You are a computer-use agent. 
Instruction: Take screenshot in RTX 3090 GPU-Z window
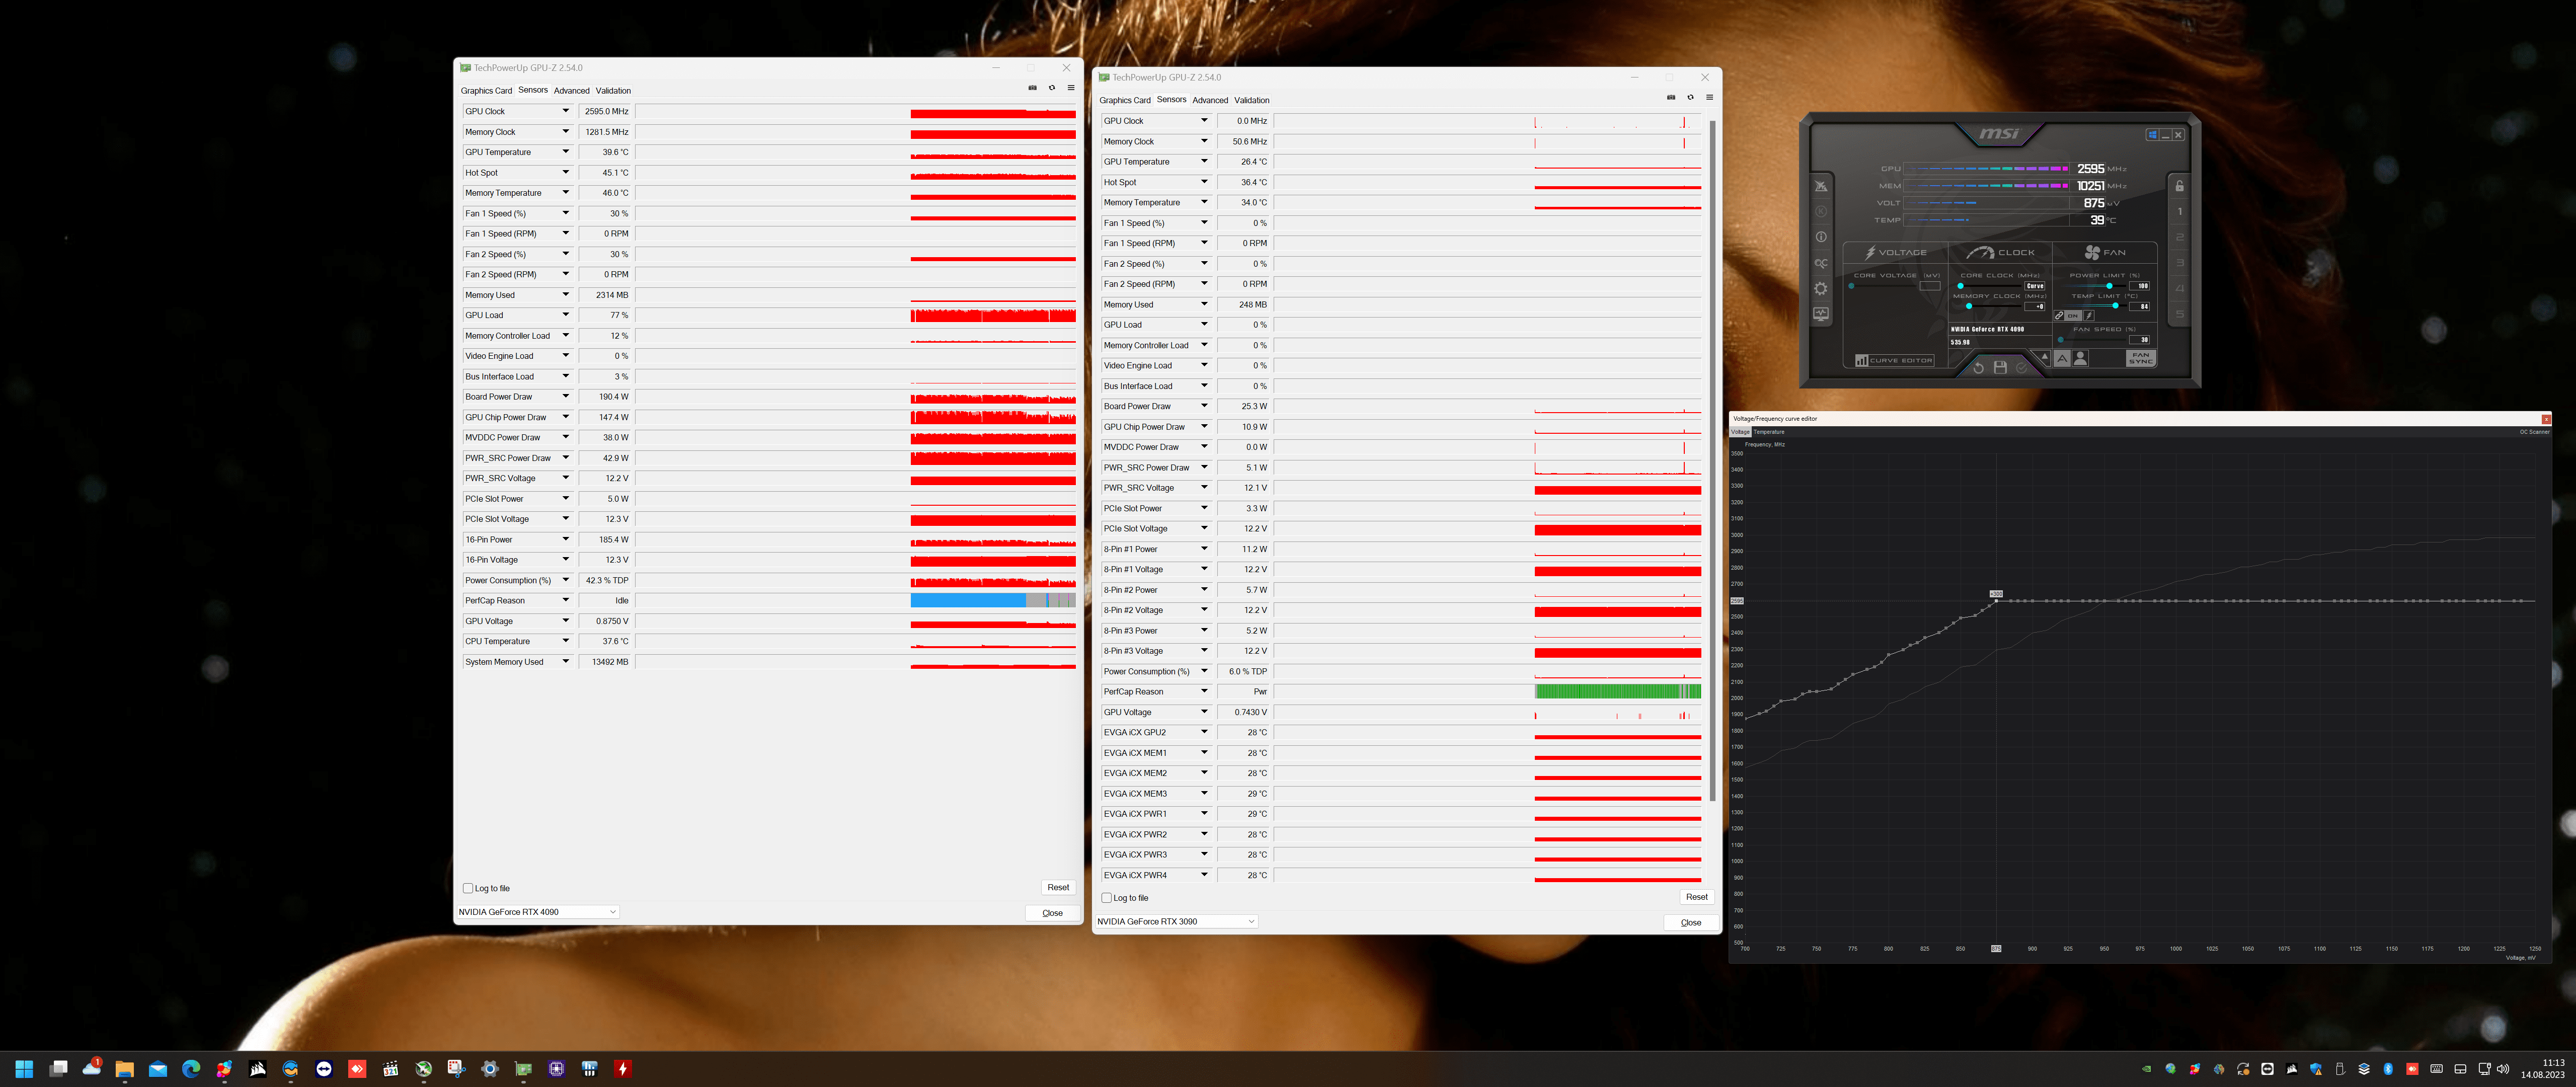(1671, 97)
